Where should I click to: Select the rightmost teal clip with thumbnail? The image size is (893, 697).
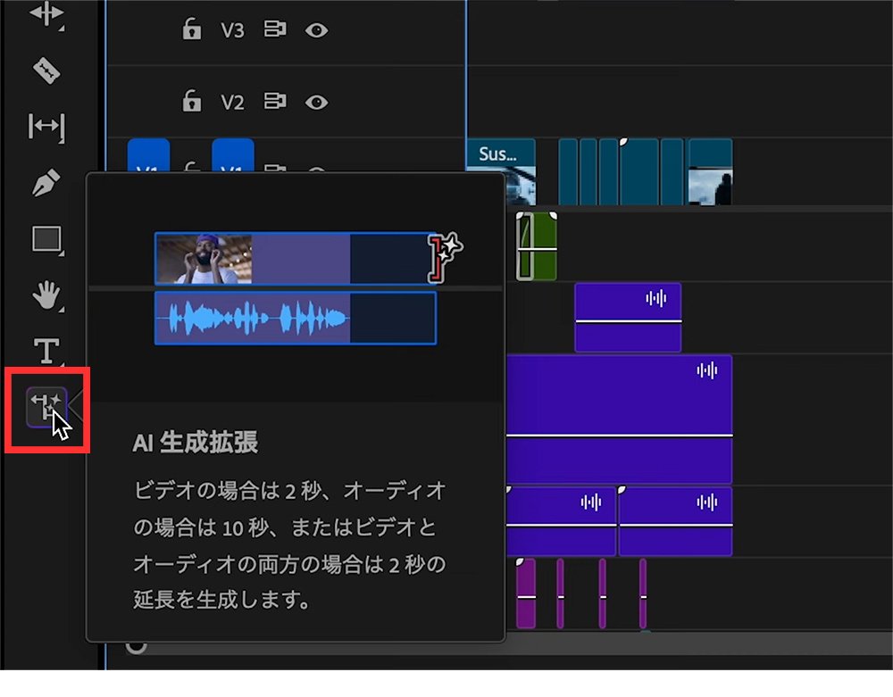(710, 171)
